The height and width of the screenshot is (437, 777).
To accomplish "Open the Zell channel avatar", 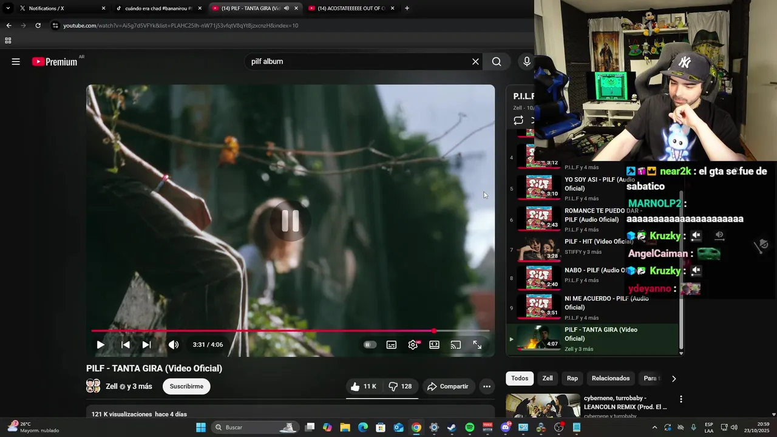I will pos(93,386).
